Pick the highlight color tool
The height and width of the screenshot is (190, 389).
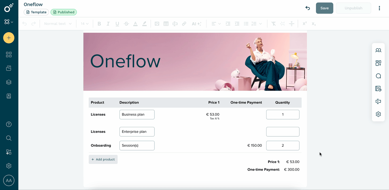click(144, 24)
